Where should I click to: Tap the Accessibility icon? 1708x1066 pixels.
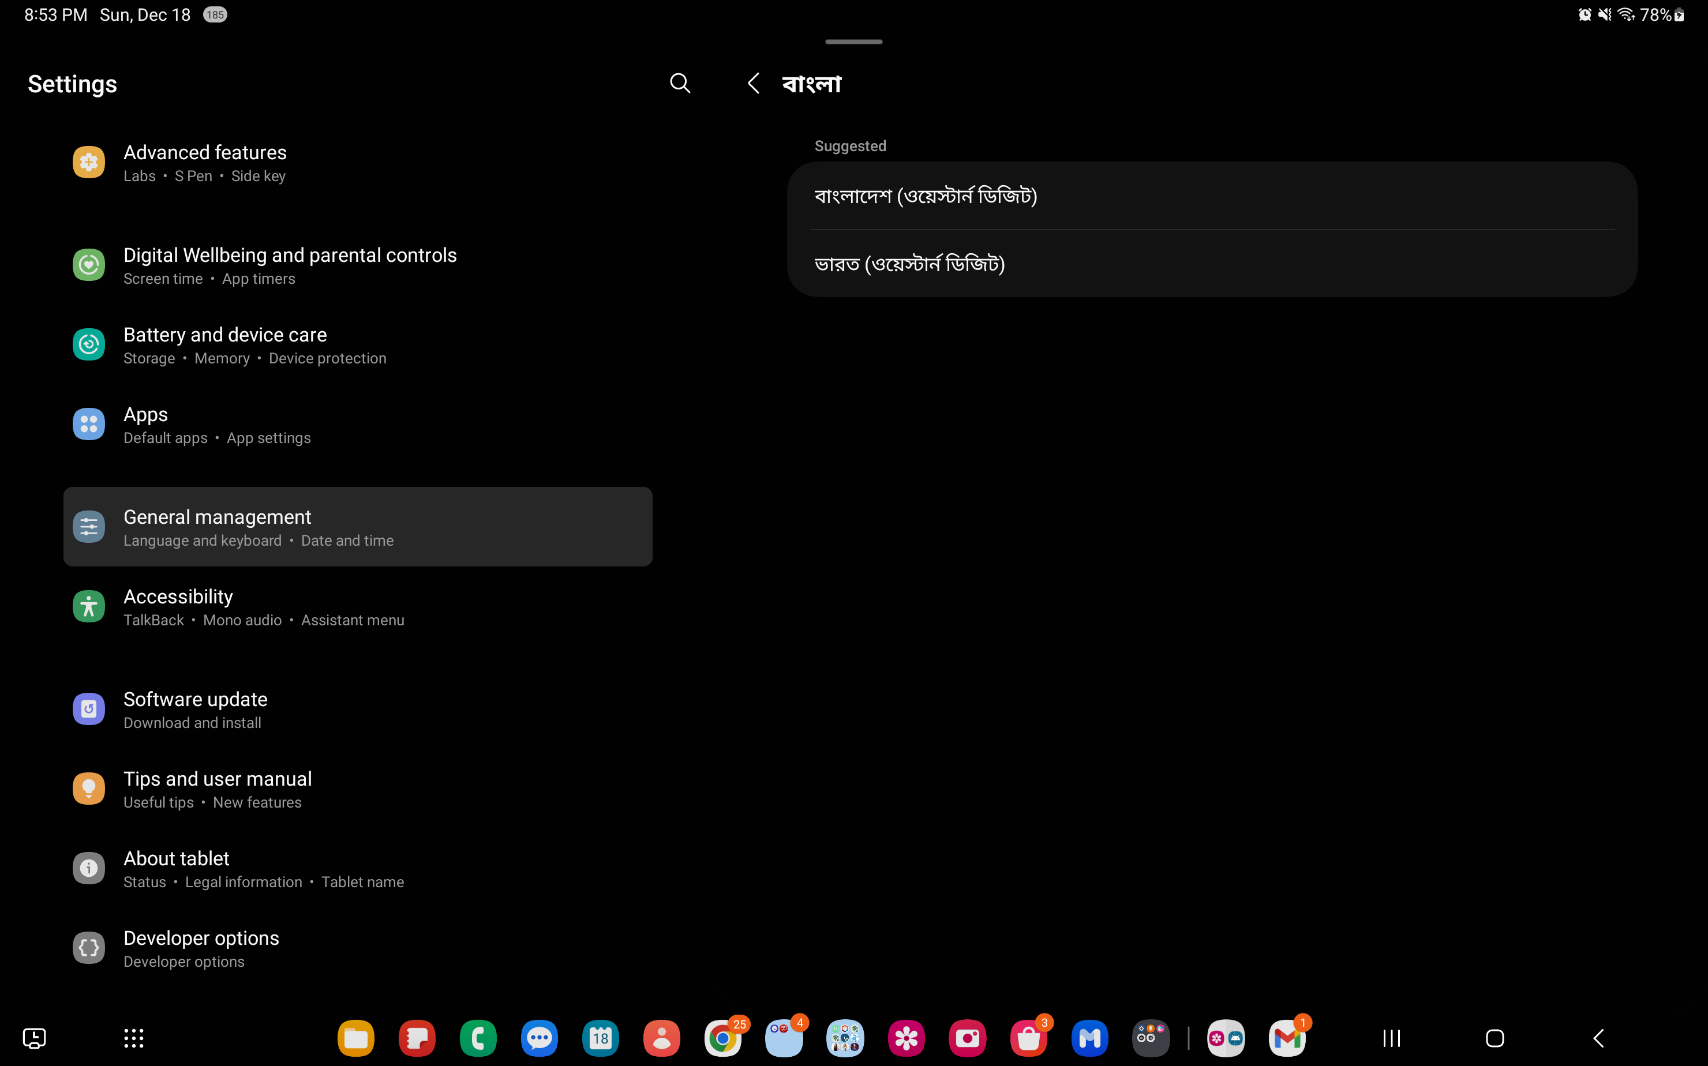pos(89,606)
